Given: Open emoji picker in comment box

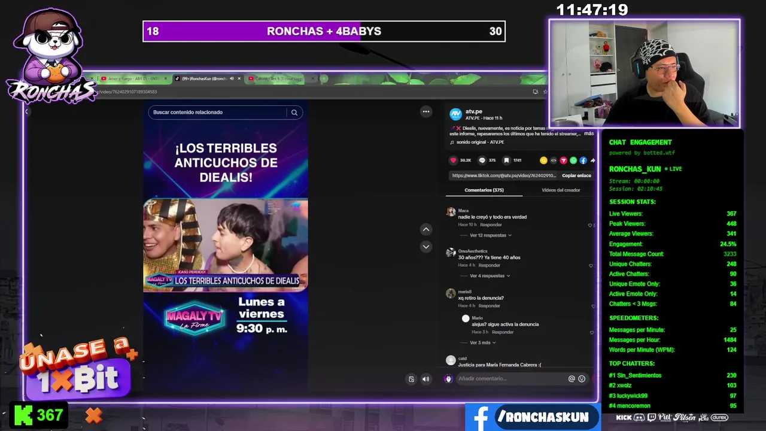Looking at the screenshot, I should [x=582, y=378].
